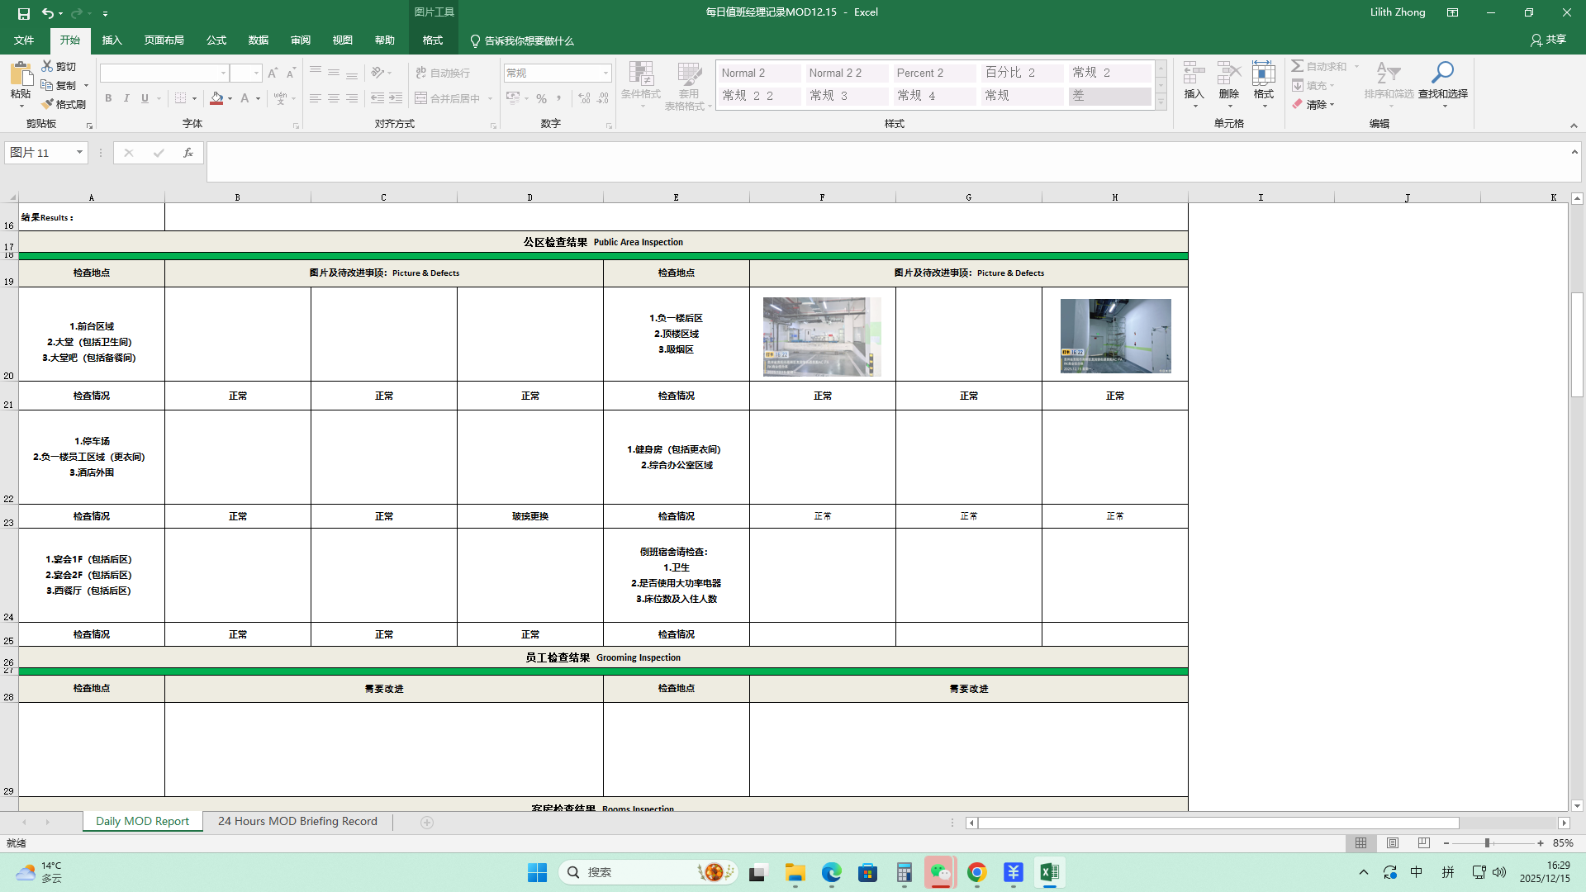Viewport: 1586px width, 892px height.
Task: Open the Name Box dropdown
Action: [x=79, y=153]
